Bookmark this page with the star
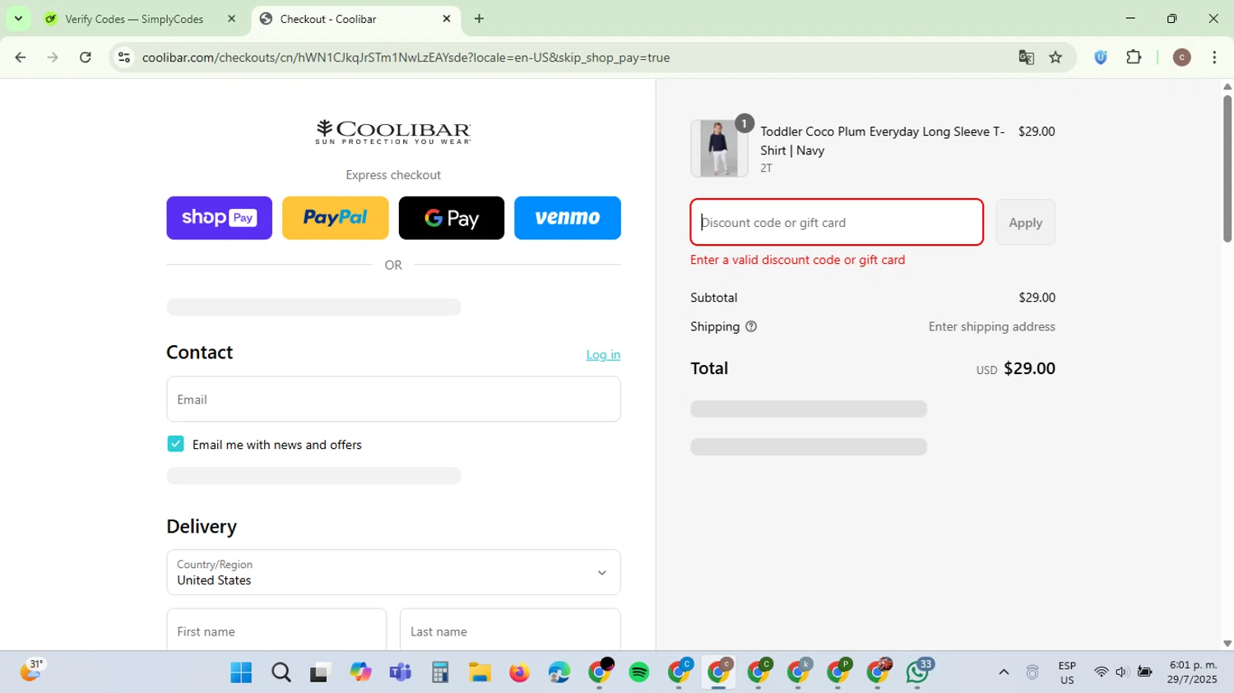This screenshot has width=1234, height=693. [1055, 58]
